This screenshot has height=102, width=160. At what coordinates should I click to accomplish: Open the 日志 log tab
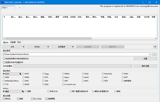coord(19,42)
